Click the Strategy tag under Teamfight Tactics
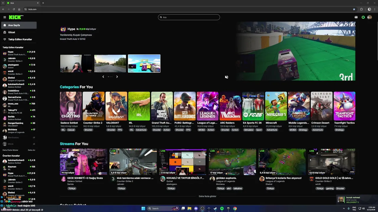Image resolution: width=378 pixels, height=212 pixels. 339,130
